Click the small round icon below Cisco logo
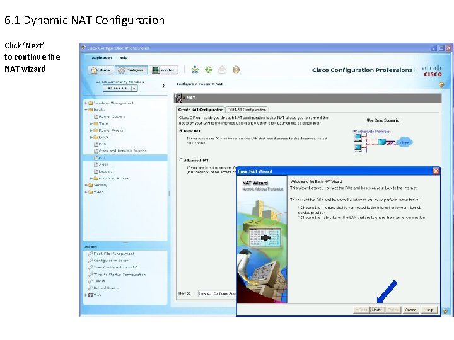Viewport: 454px width, 340px height. 441,84
